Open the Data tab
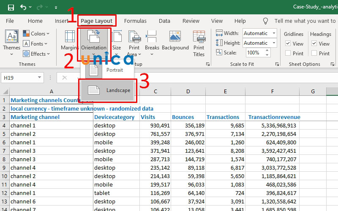Screen dimensions: 338x211 [x=164, y=21]
